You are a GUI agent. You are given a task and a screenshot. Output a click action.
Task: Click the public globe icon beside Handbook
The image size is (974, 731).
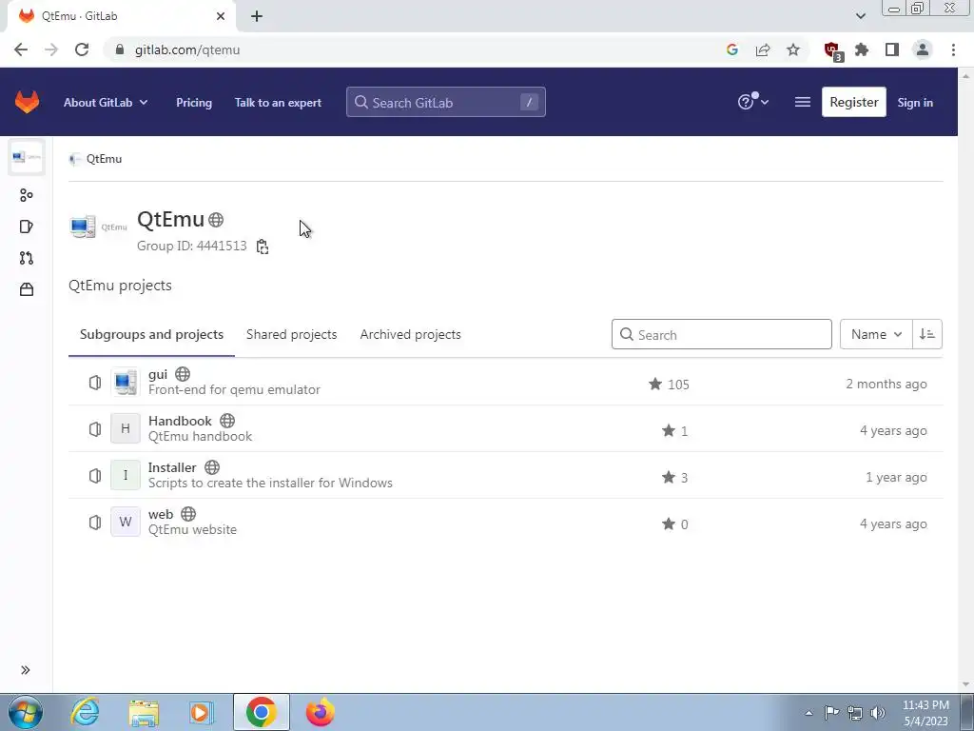point(227,421)
